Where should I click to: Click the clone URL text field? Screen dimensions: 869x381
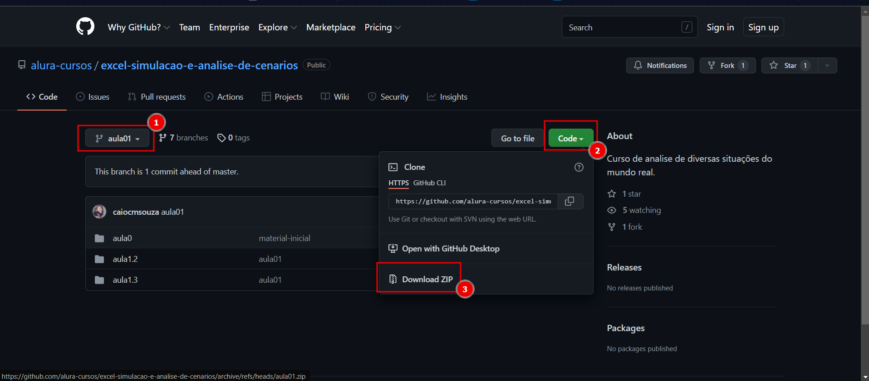[x=473, y=201]
